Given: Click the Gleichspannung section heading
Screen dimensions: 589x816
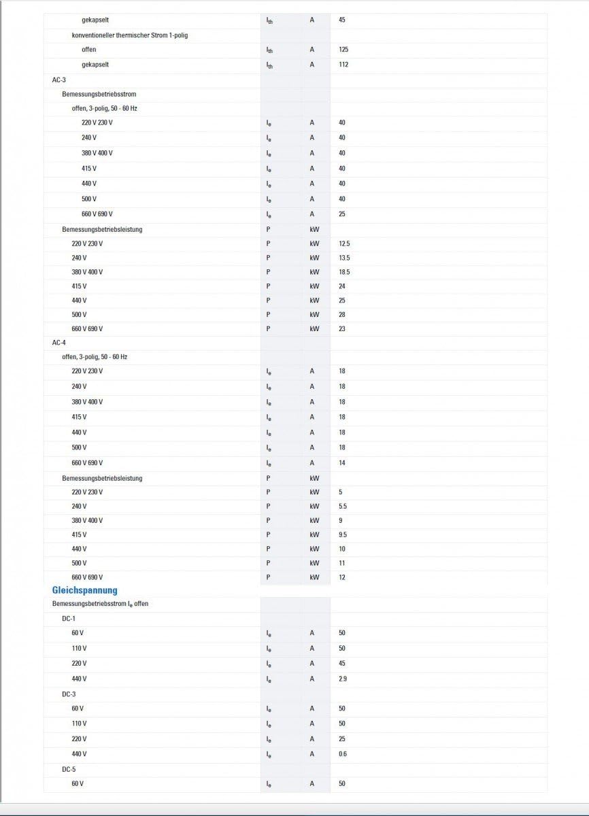Looking at the screenshot, I should 85,590.
